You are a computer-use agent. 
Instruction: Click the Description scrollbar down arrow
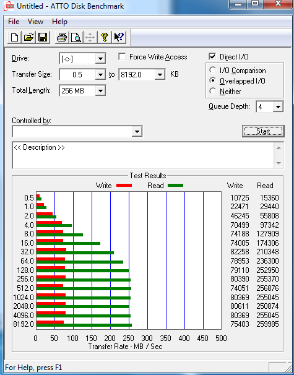pos(279,163)
